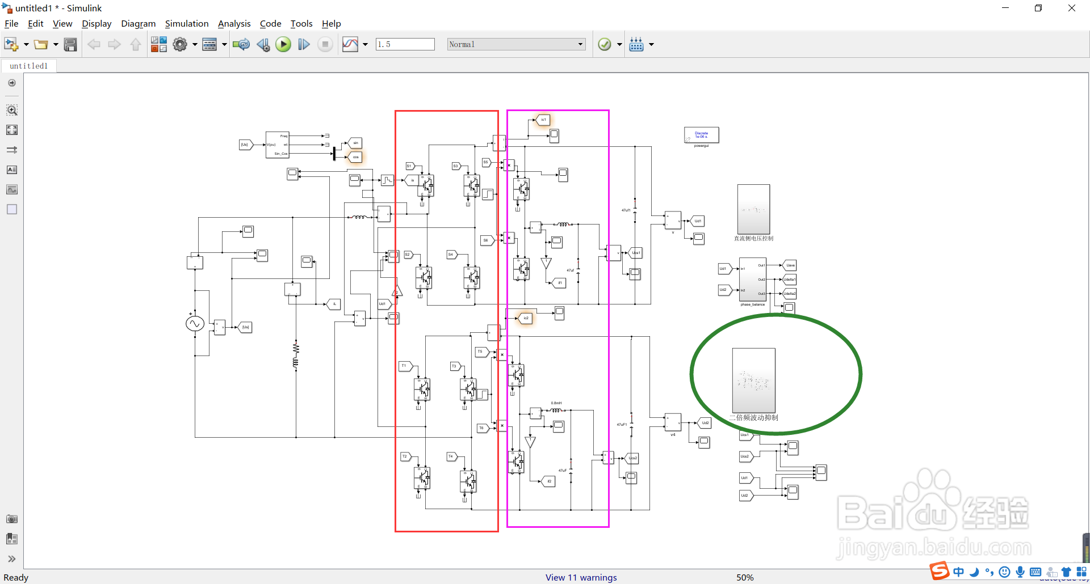Click the View 11 warnings link
This screenshot has width=1090, height=584.
581,577
